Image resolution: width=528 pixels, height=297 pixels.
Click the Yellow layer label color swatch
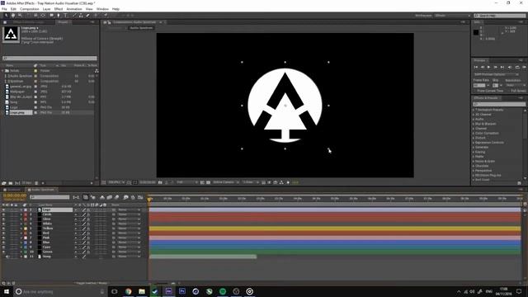pos(26,229)
